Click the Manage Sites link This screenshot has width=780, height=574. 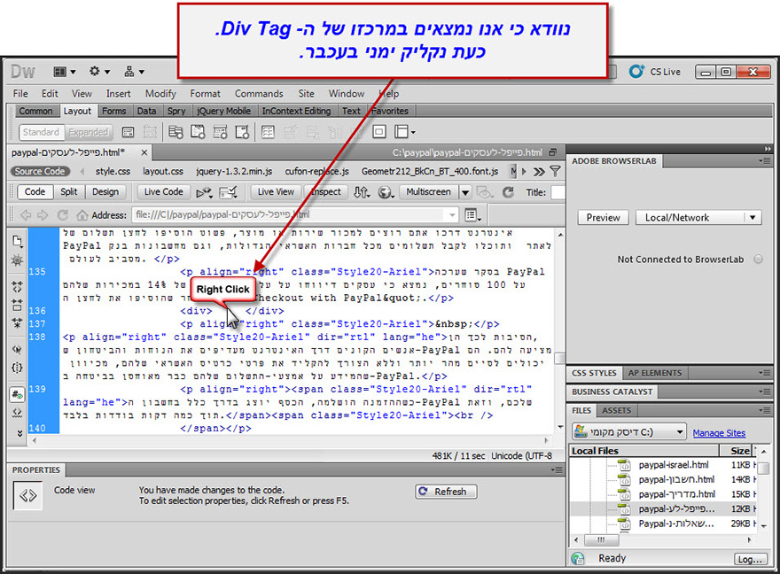click(x=719, y=433)
